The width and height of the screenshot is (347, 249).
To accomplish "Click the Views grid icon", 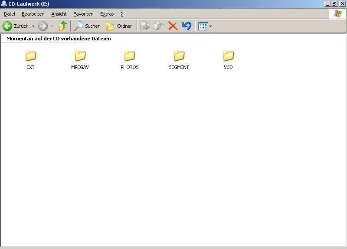I will point(203,26).
